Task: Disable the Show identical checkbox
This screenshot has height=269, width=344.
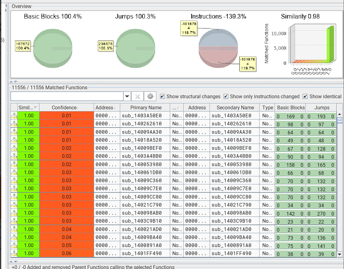Action: point(306,96)
